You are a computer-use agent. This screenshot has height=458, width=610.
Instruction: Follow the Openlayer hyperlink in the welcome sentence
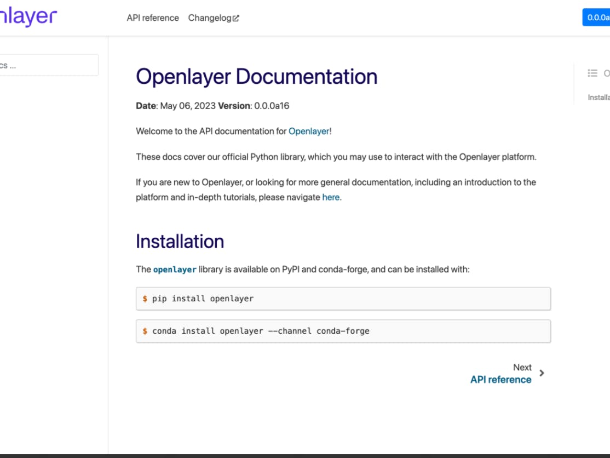pyautogui.click(x=309, y=131)
